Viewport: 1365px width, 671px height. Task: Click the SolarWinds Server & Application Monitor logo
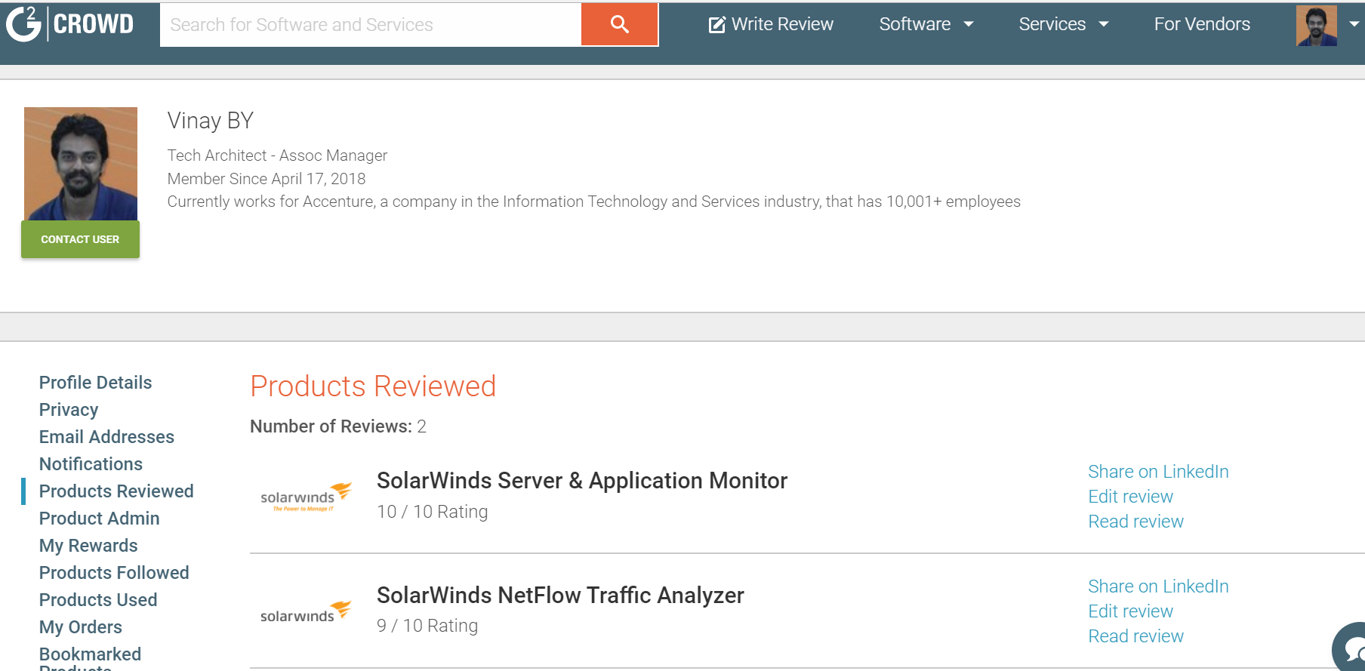tap(306, 497)
